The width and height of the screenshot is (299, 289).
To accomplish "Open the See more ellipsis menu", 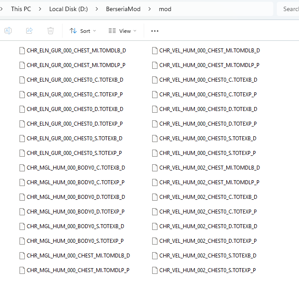I will [155, 31].
